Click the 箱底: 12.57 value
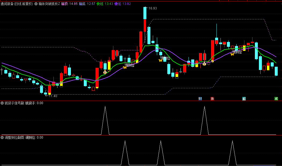This screenshot has height=166, width=282. (x=87, y=4)
